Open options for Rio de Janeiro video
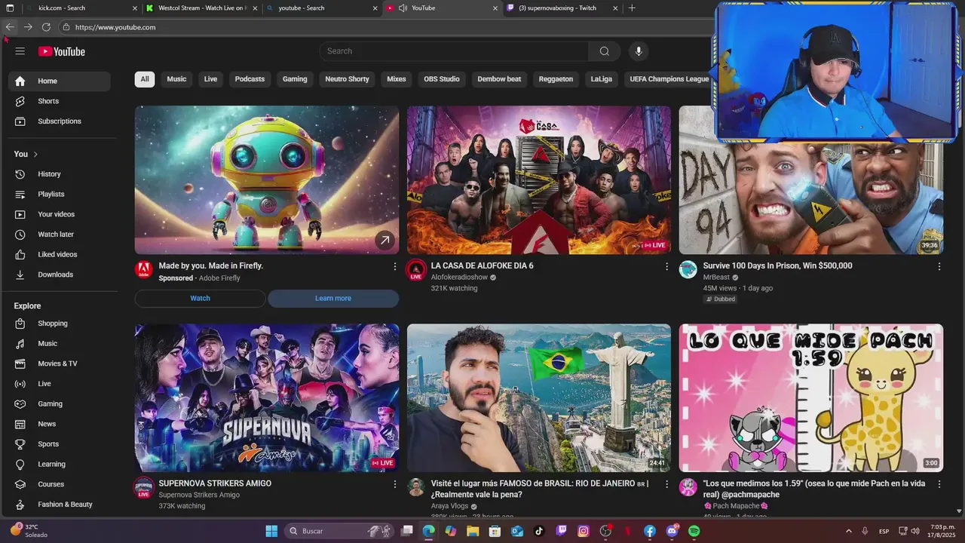This screenshot has width=965, height=543. tap(666, 484)
